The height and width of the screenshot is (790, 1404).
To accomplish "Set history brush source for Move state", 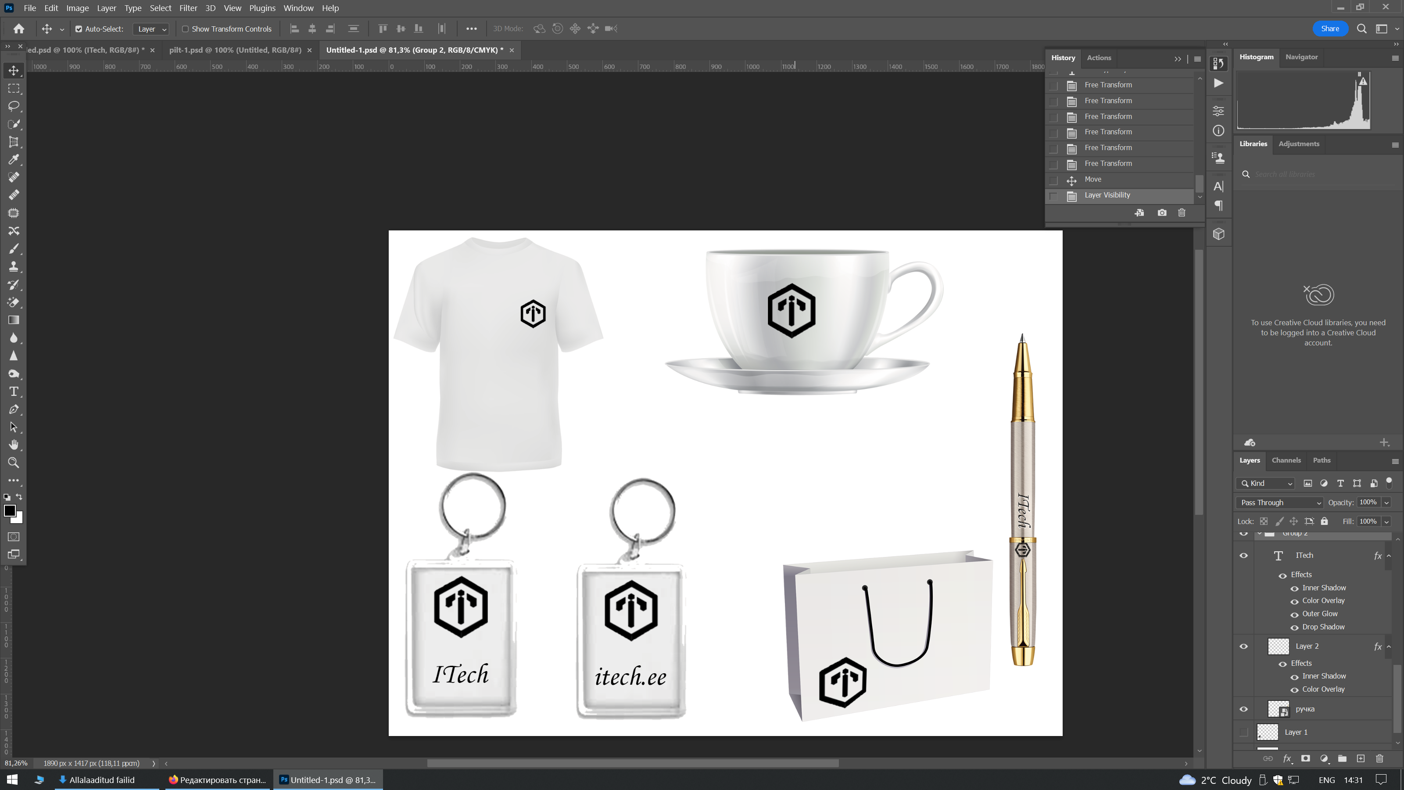I will [1053, 180].
